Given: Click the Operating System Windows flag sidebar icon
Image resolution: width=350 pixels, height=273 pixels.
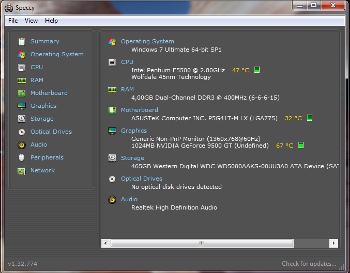Looking at the screenshot, I should pos(22,55).
